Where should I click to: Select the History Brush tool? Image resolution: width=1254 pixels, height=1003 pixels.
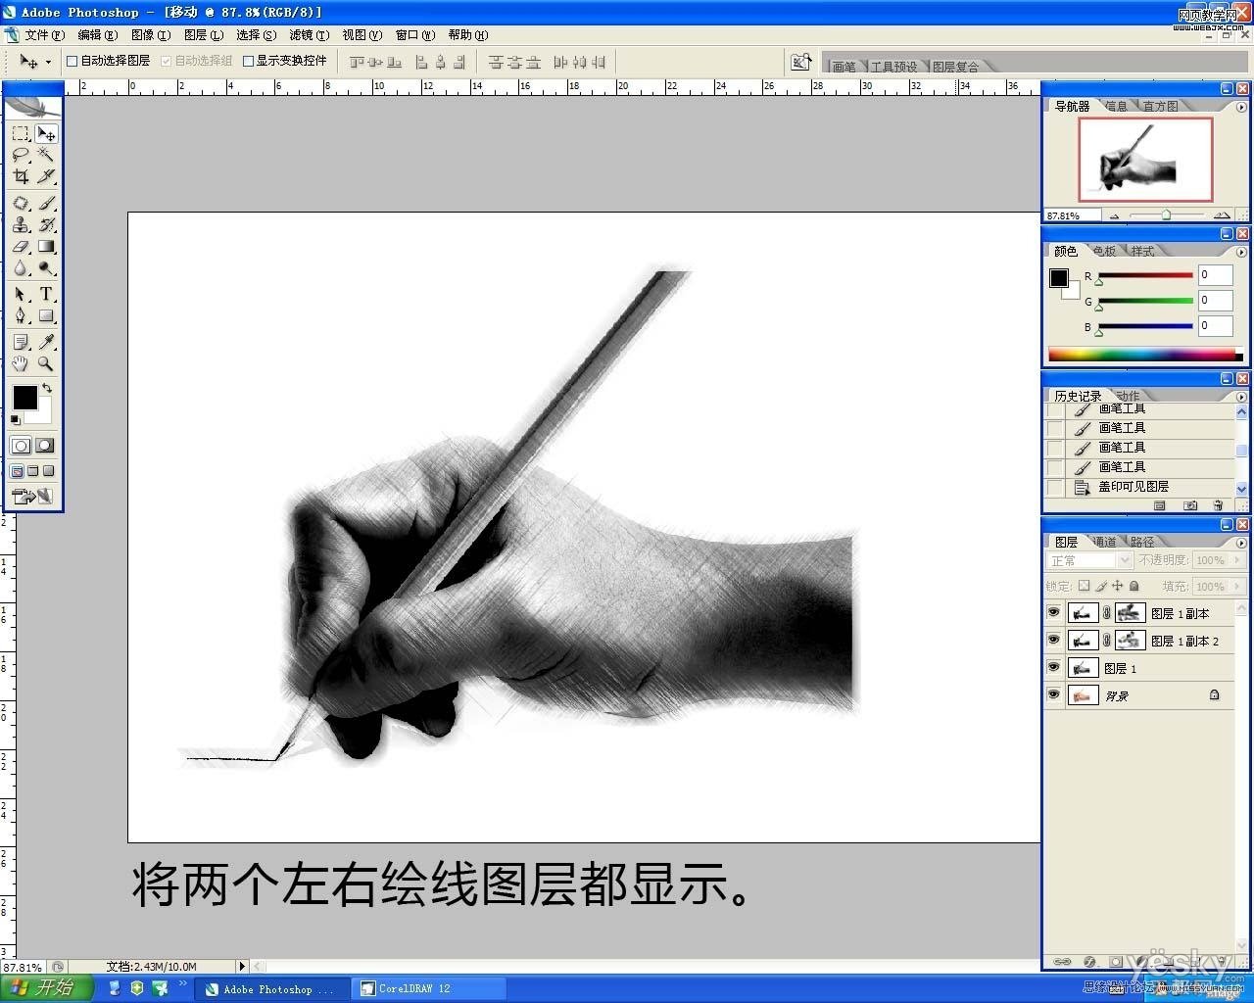click(46, 224)
